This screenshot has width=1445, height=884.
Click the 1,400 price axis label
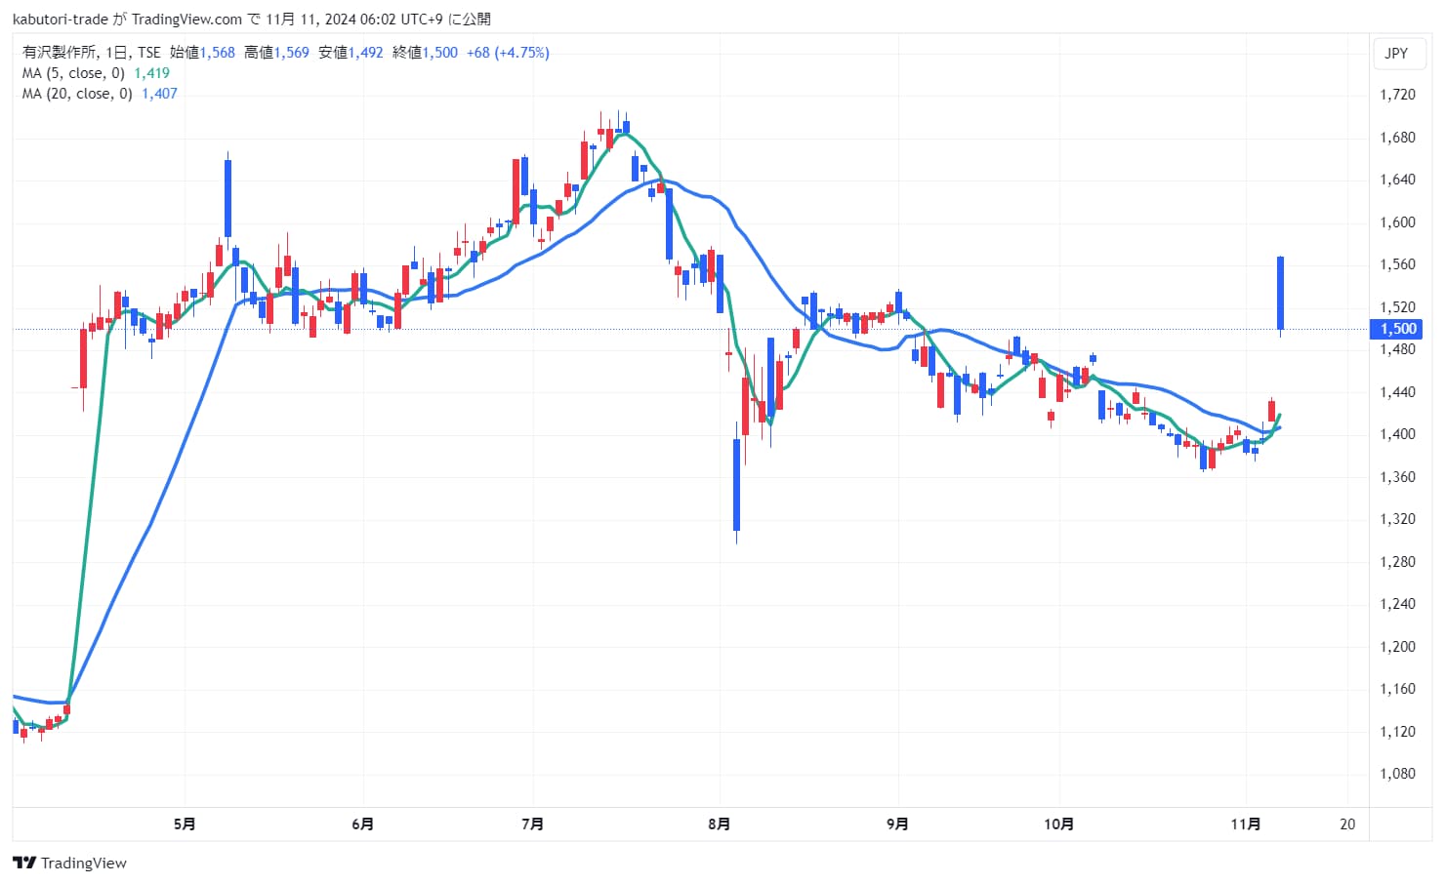1397,434
